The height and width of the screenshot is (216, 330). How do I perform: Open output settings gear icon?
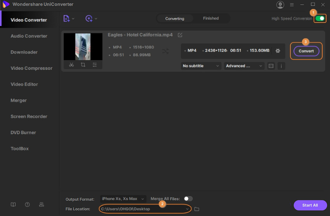(x=278, y=51)
